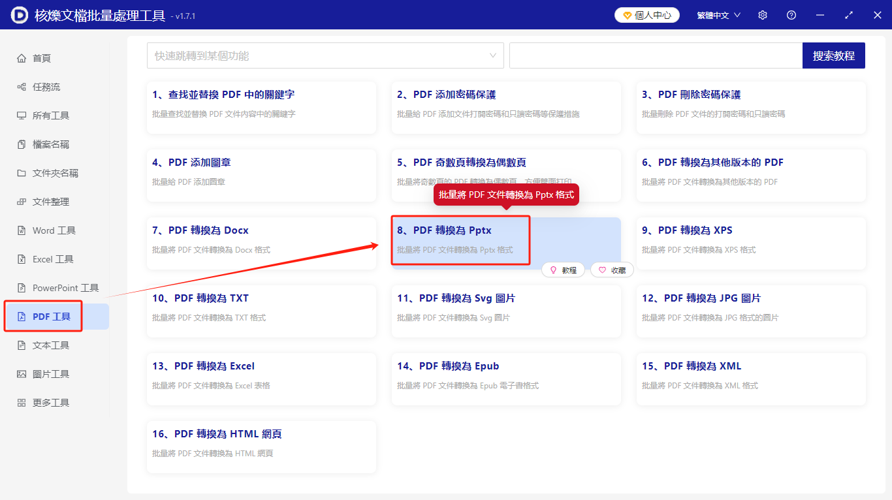This screenshot has width=892, height=500.
Task: Restore the window with the expand icon
Action: (x=849, y=15)
